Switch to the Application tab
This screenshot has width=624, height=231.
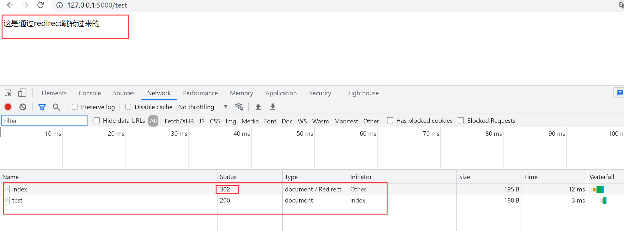(281, 93)
